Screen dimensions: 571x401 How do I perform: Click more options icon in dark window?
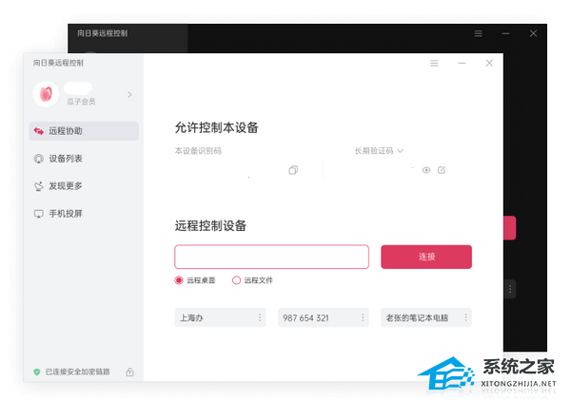pos(510,289)
